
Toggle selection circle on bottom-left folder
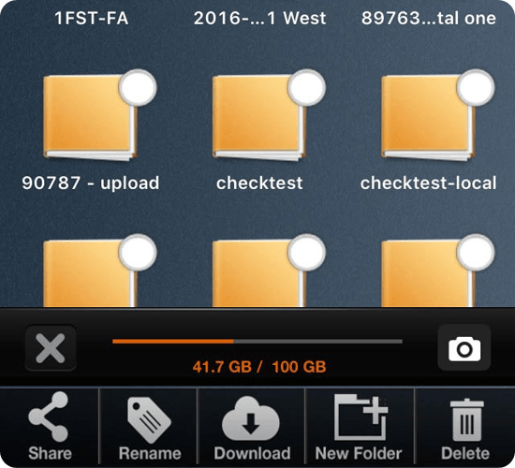(138, 253)
